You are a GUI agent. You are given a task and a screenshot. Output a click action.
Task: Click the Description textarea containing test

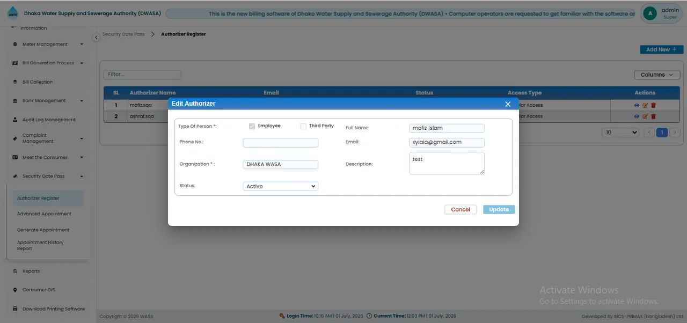point(447,163)
